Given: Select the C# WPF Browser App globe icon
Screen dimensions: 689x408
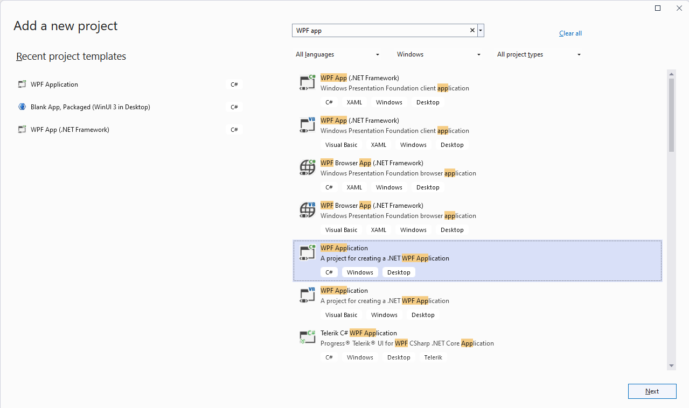Looking at the screenshot, I should pos(307,167).
